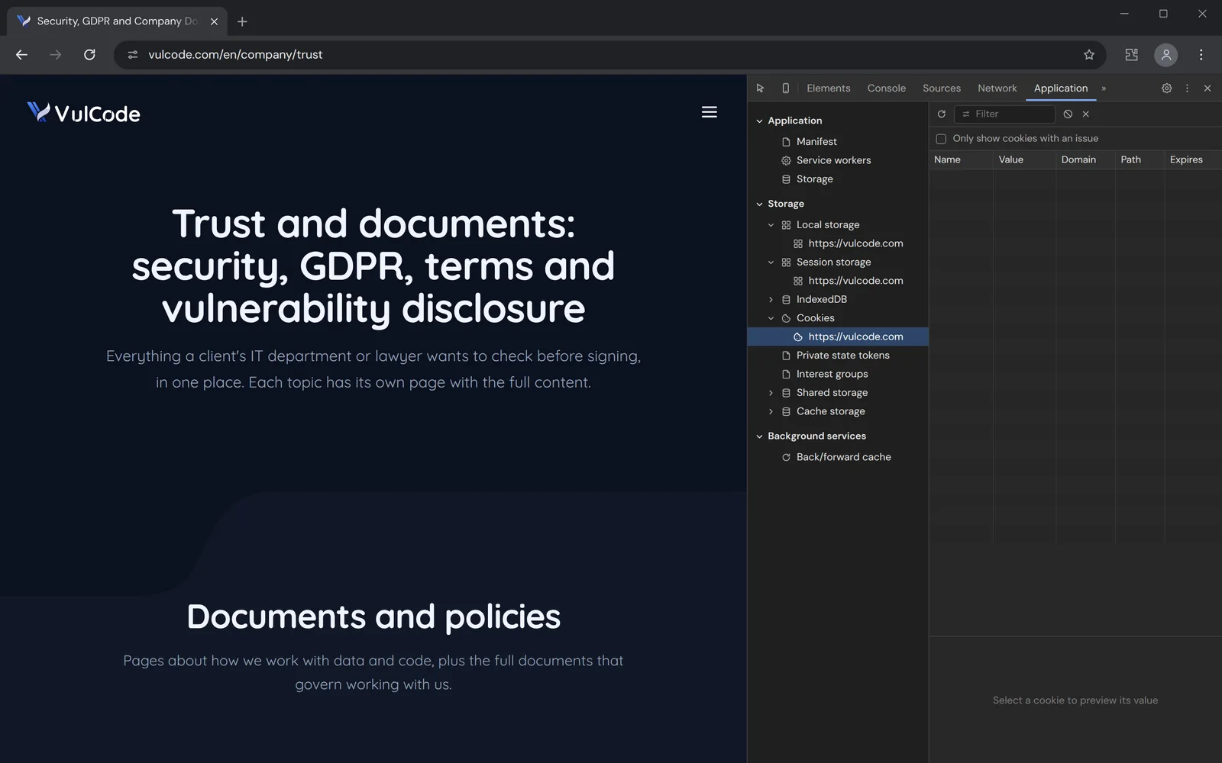This screenshot has width=1222, height=763.
Task: Switch to the Sources tab
Action: [x=941, y=89]
